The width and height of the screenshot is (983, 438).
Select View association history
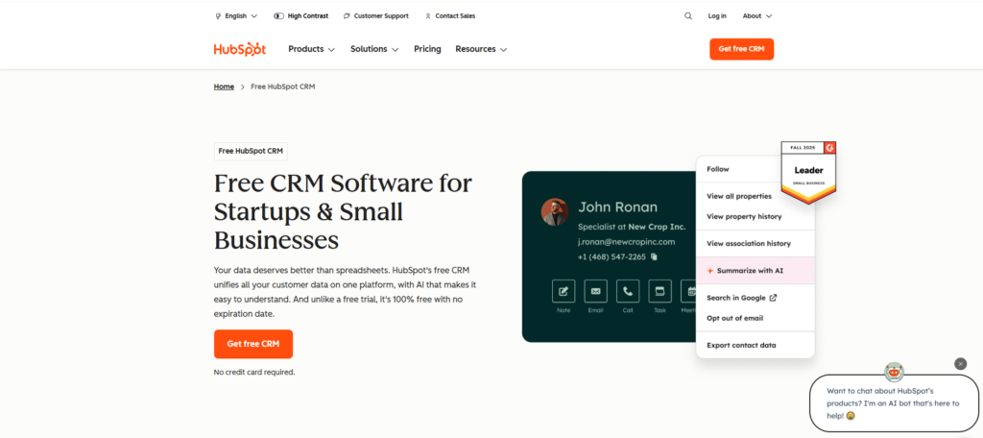point(749,243)
